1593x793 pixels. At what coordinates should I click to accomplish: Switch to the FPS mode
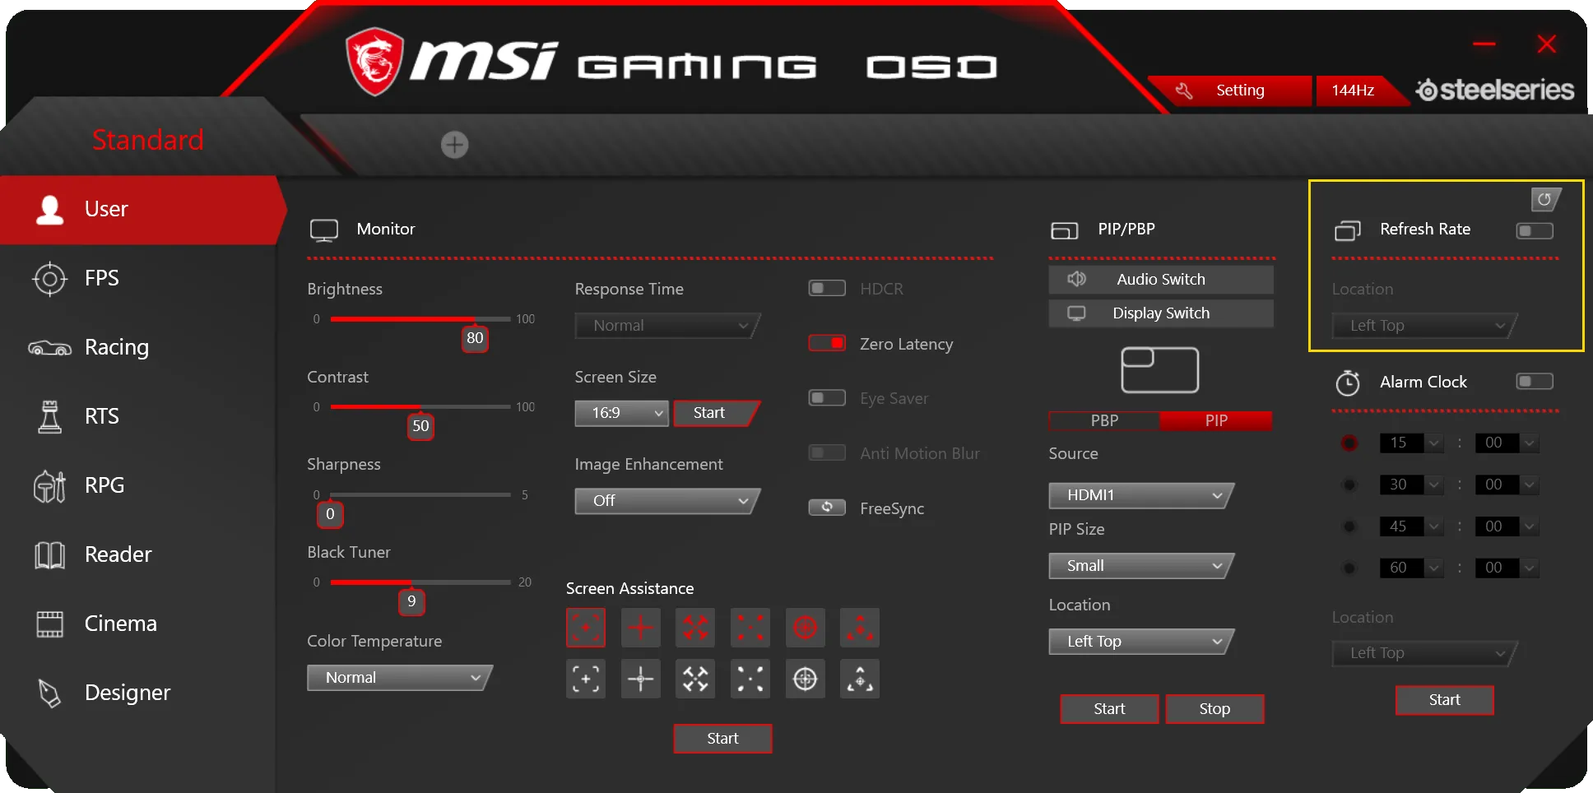(137, 278)
